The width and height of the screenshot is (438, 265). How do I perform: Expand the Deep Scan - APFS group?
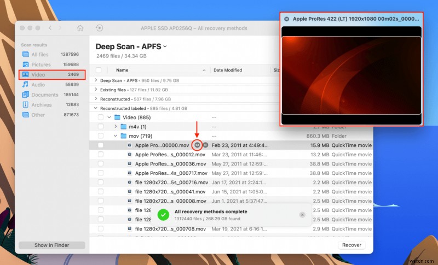point(96,80)
